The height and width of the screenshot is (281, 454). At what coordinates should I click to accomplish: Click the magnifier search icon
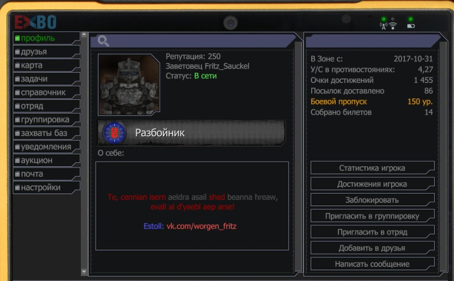click(x=103, y=41)
